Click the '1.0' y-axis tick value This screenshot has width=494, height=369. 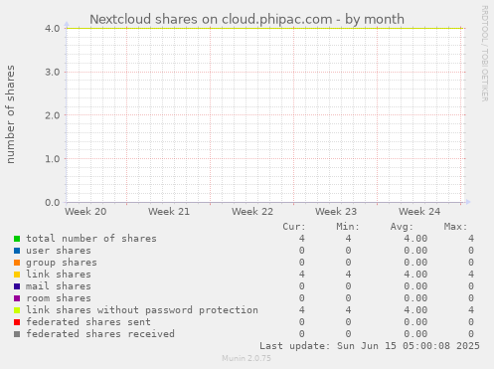[53, 159]
